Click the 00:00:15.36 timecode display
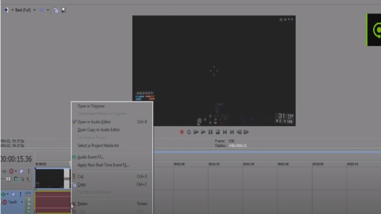 tap(16, 159)
